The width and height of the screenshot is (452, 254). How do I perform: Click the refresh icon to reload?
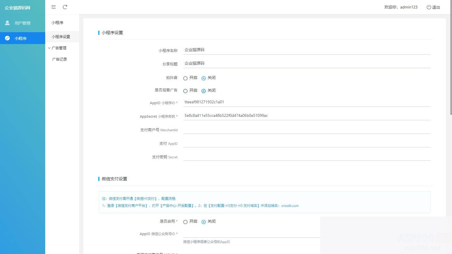[65, 7]
